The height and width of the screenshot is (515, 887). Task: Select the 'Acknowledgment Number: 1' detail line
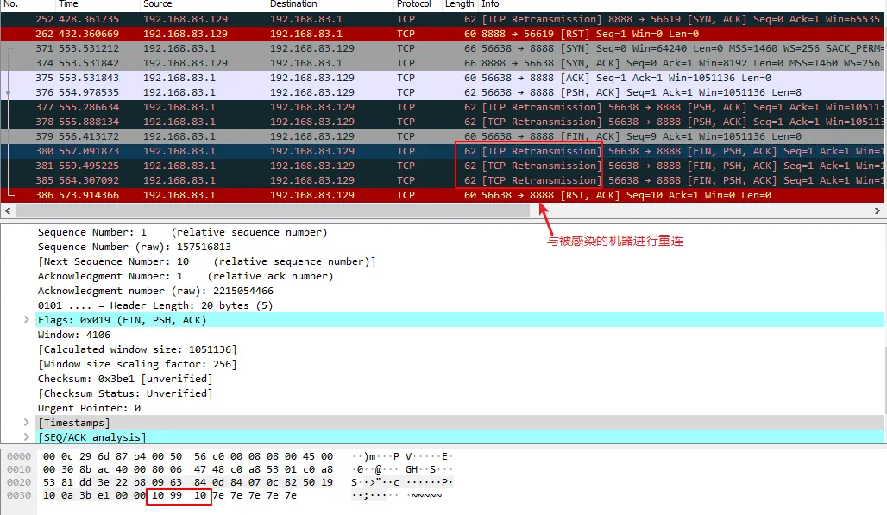pyautogui.click(x=186, y=276)
